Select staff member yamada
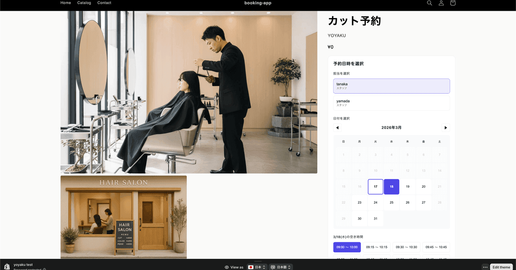The height and width of the screenshot is (270, 516). tap(391, 102)
